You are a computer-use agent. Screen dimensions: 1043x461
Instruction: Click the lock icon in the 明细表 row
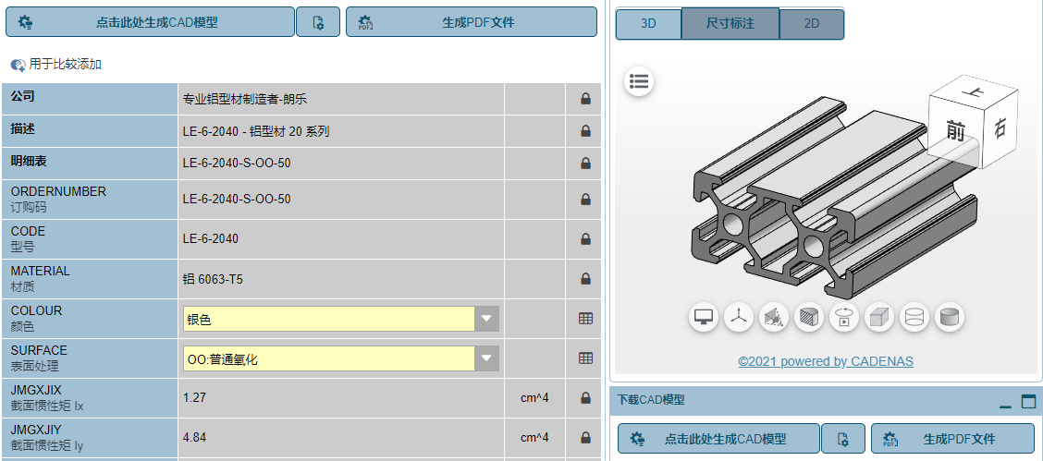[x=585, y=163]
